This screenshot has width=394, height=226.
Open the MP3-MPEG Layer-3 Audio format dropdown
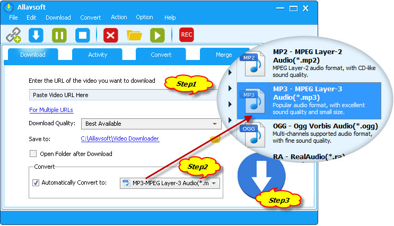click(x=170, y=183)
